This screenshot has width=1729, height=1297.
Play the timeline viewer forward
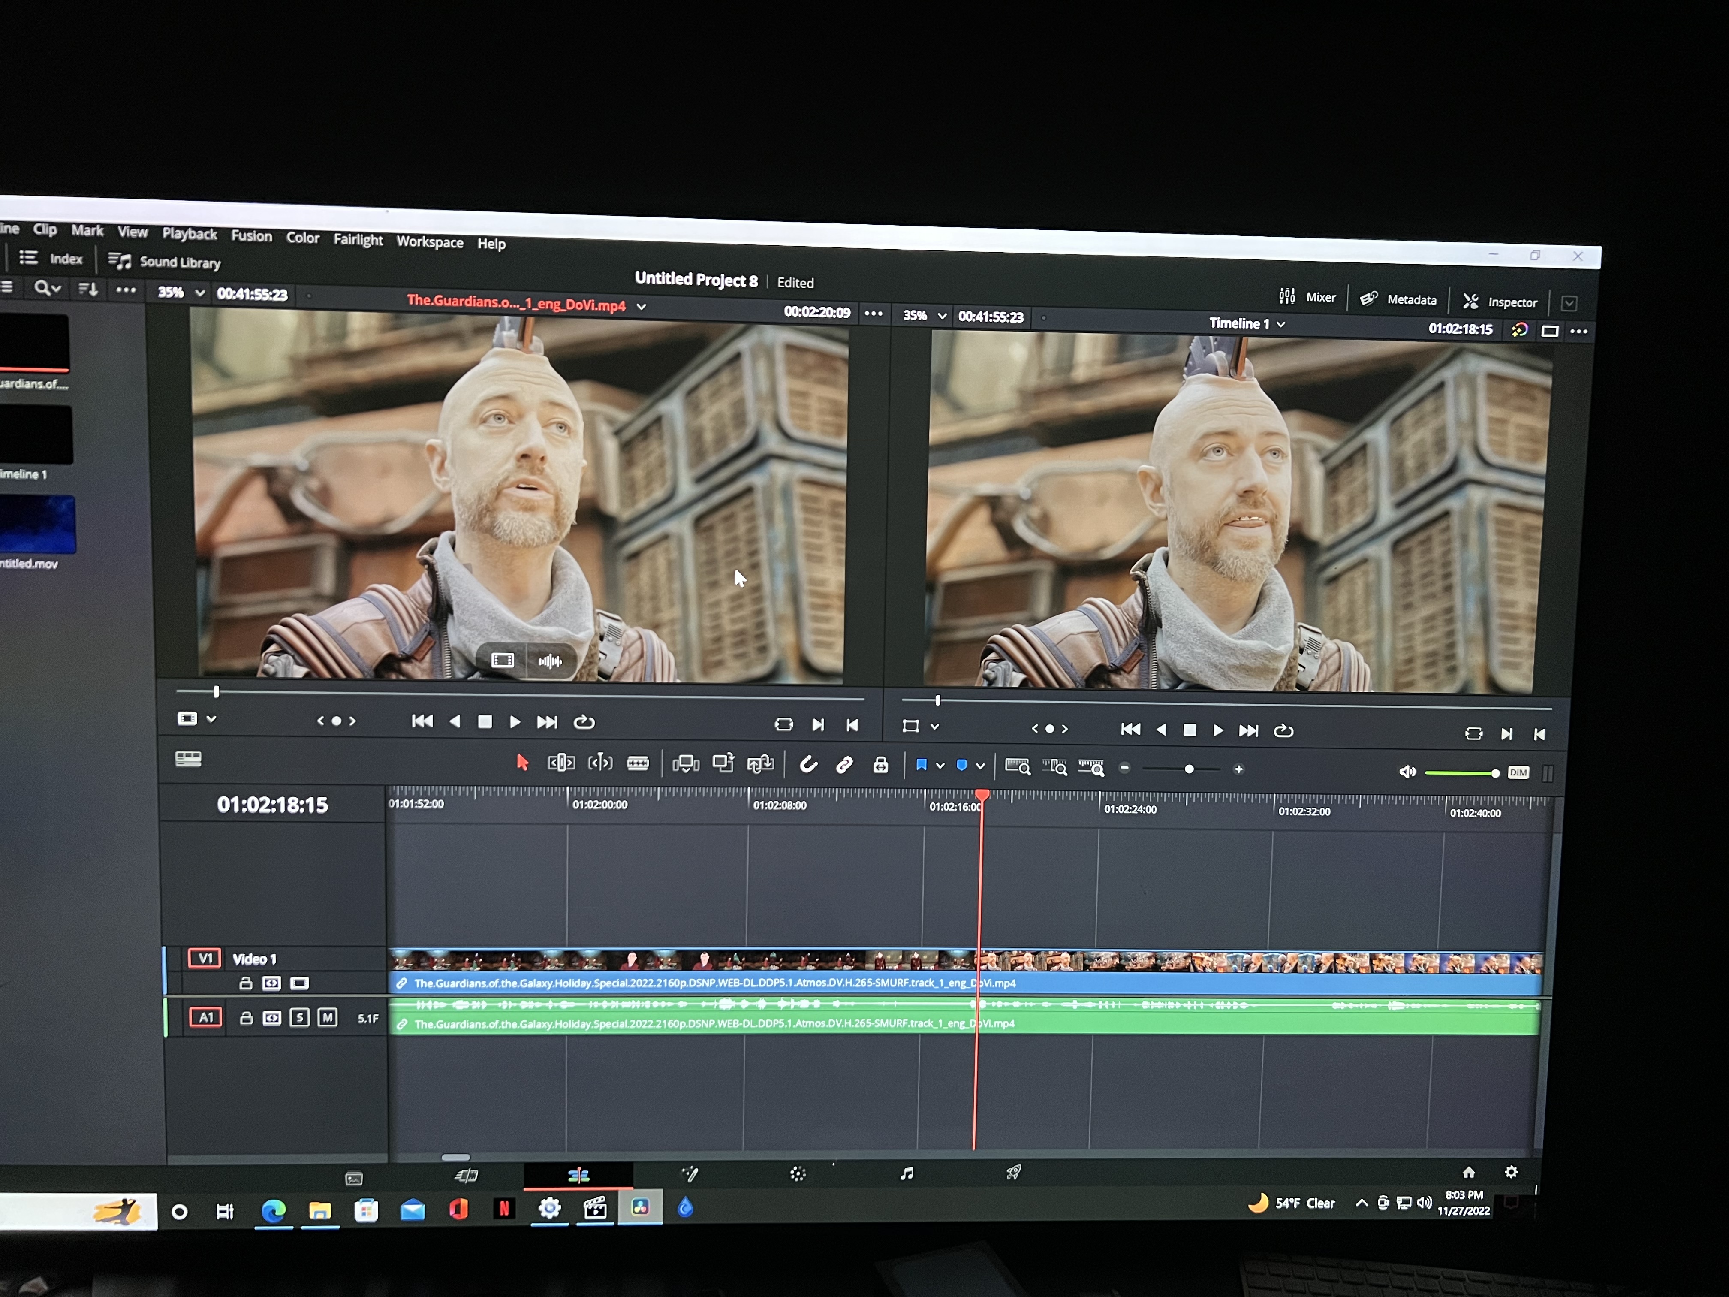[1218, 731]
